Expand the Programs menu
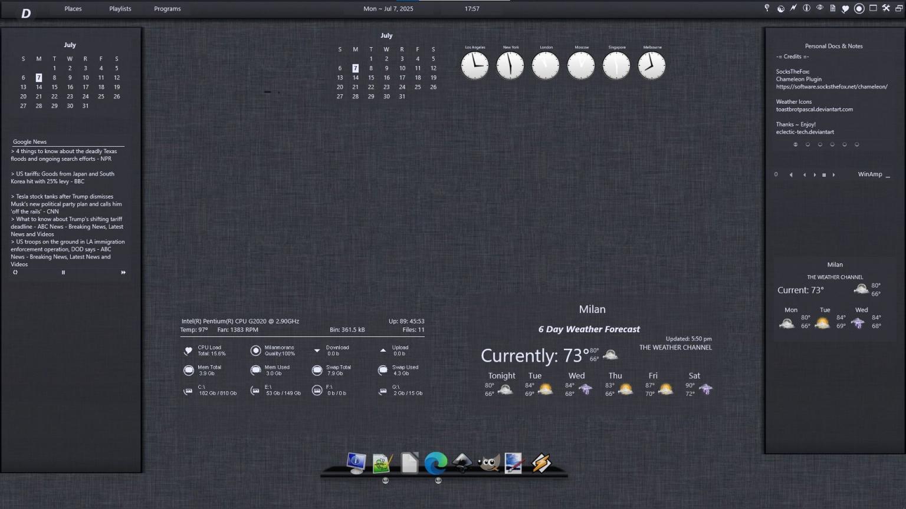906x509 pixels. 168,9
